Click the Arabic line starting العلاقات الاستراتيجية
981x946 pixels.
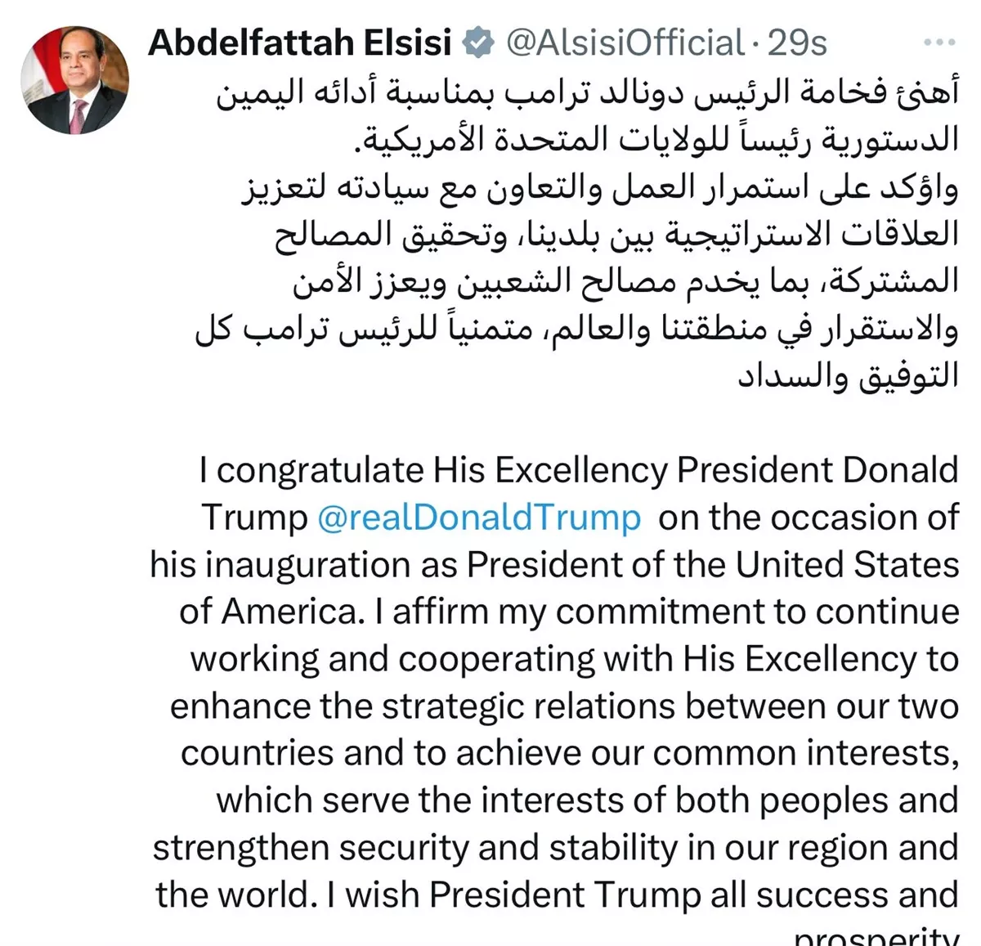coord(616,235)
